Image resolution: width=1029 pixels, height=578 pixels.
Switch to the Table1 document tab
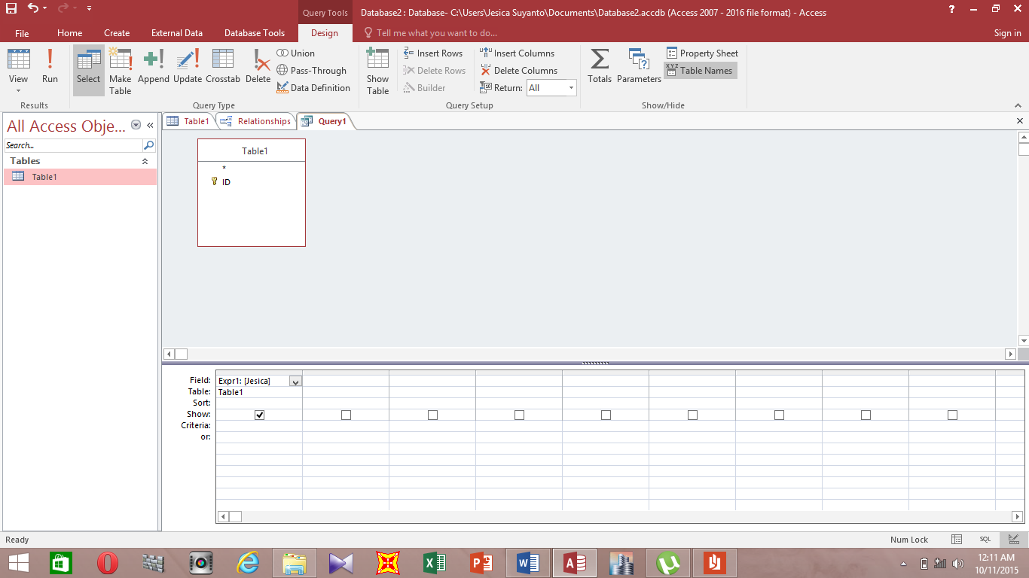click(x=188, y=121)
